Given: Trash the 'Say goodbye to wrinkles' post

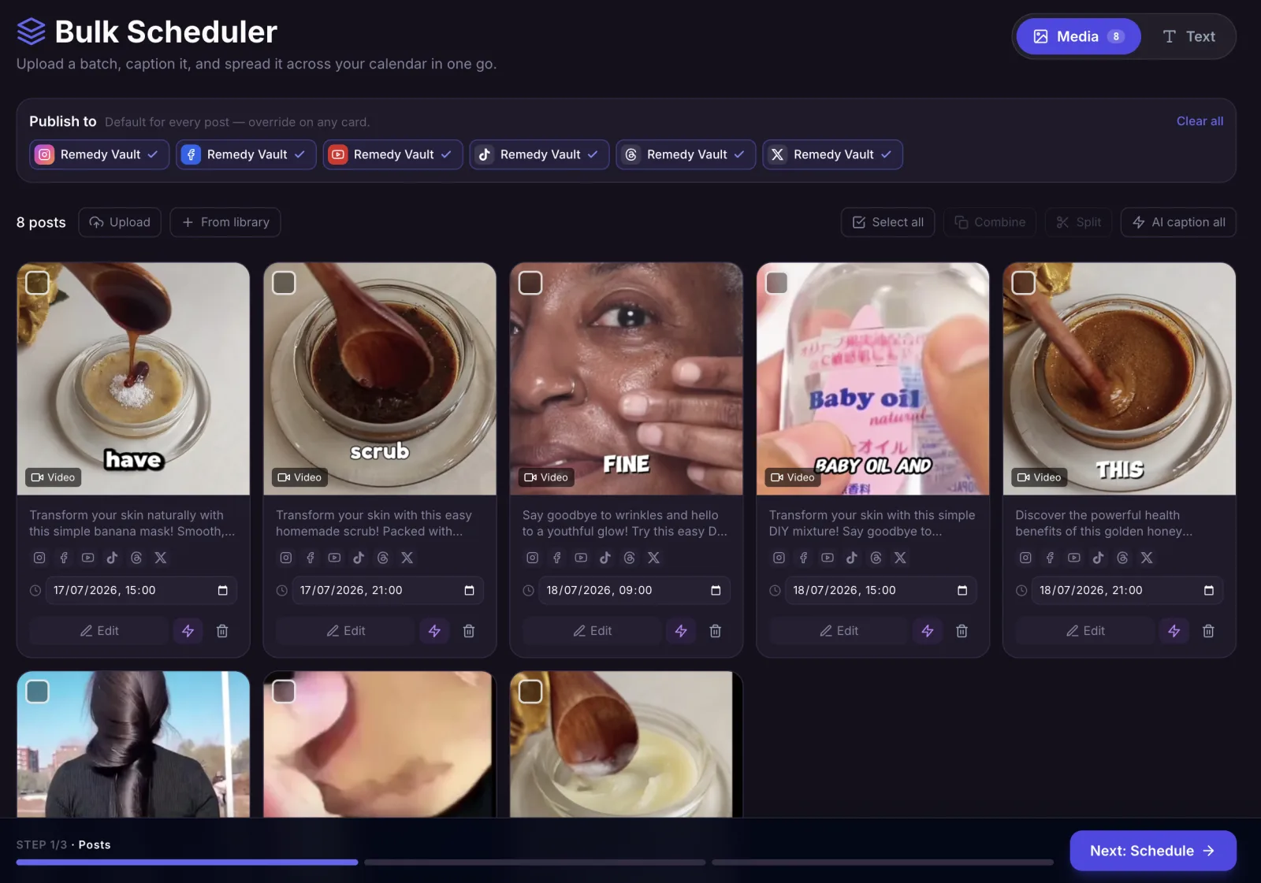Looking at the screenshot, I should tap(716, 631).
